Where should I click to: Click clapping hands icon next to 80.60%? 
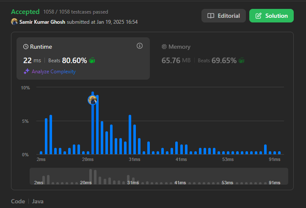click(x=92, y=60)
